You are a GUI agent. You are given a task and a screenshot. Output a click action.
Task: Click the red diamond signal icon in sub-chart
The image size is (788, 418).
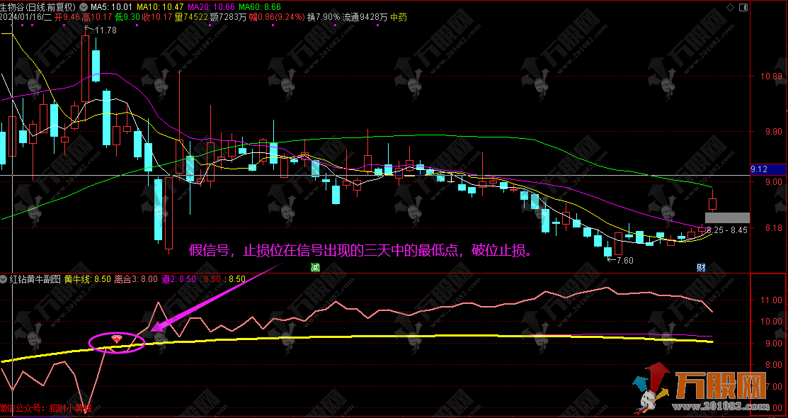[117, 339]
